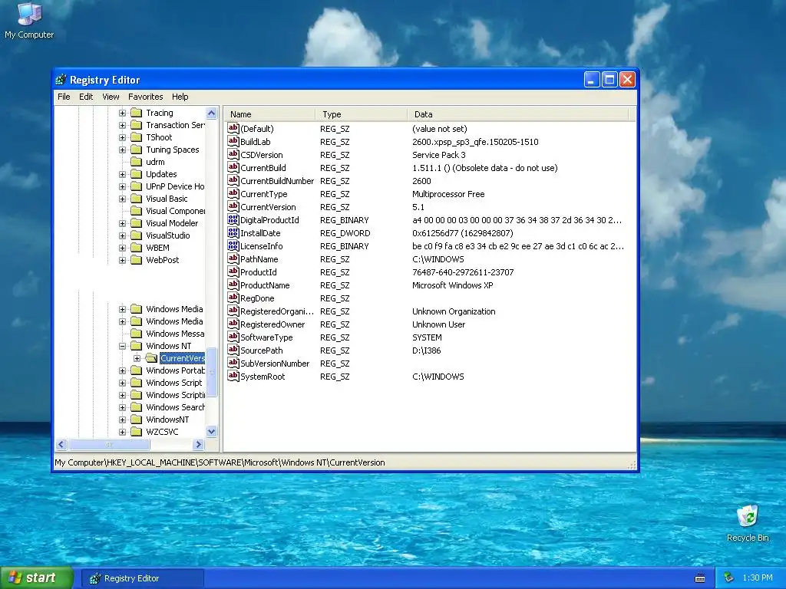Click the Name column header
This screenshot has width=786, height=589.
click(269, 114)
